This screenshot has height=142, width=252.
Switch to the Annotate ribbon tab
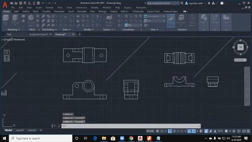click(x=82, y=11)
